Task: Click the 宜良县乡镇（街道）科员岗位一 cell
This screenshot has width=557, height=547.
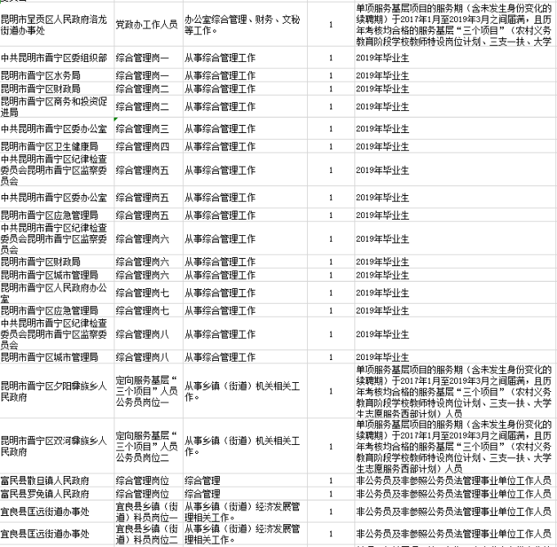Action: [146, 511]
